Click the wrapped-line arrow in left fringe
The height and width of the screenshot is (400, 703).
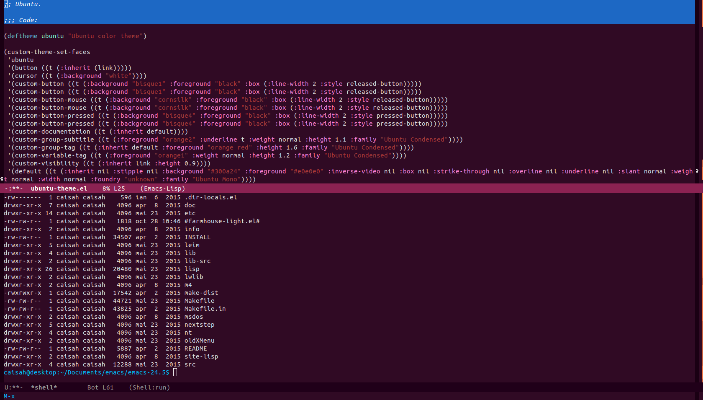coord(2,179)
